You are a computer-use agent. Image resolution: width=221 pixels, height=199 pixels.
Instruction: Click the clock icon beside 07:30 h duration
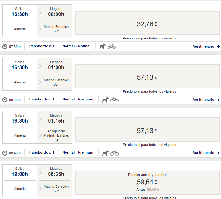tap(5, 47)
